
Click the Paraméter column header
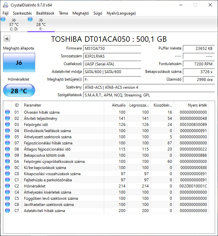coord(63,105)
